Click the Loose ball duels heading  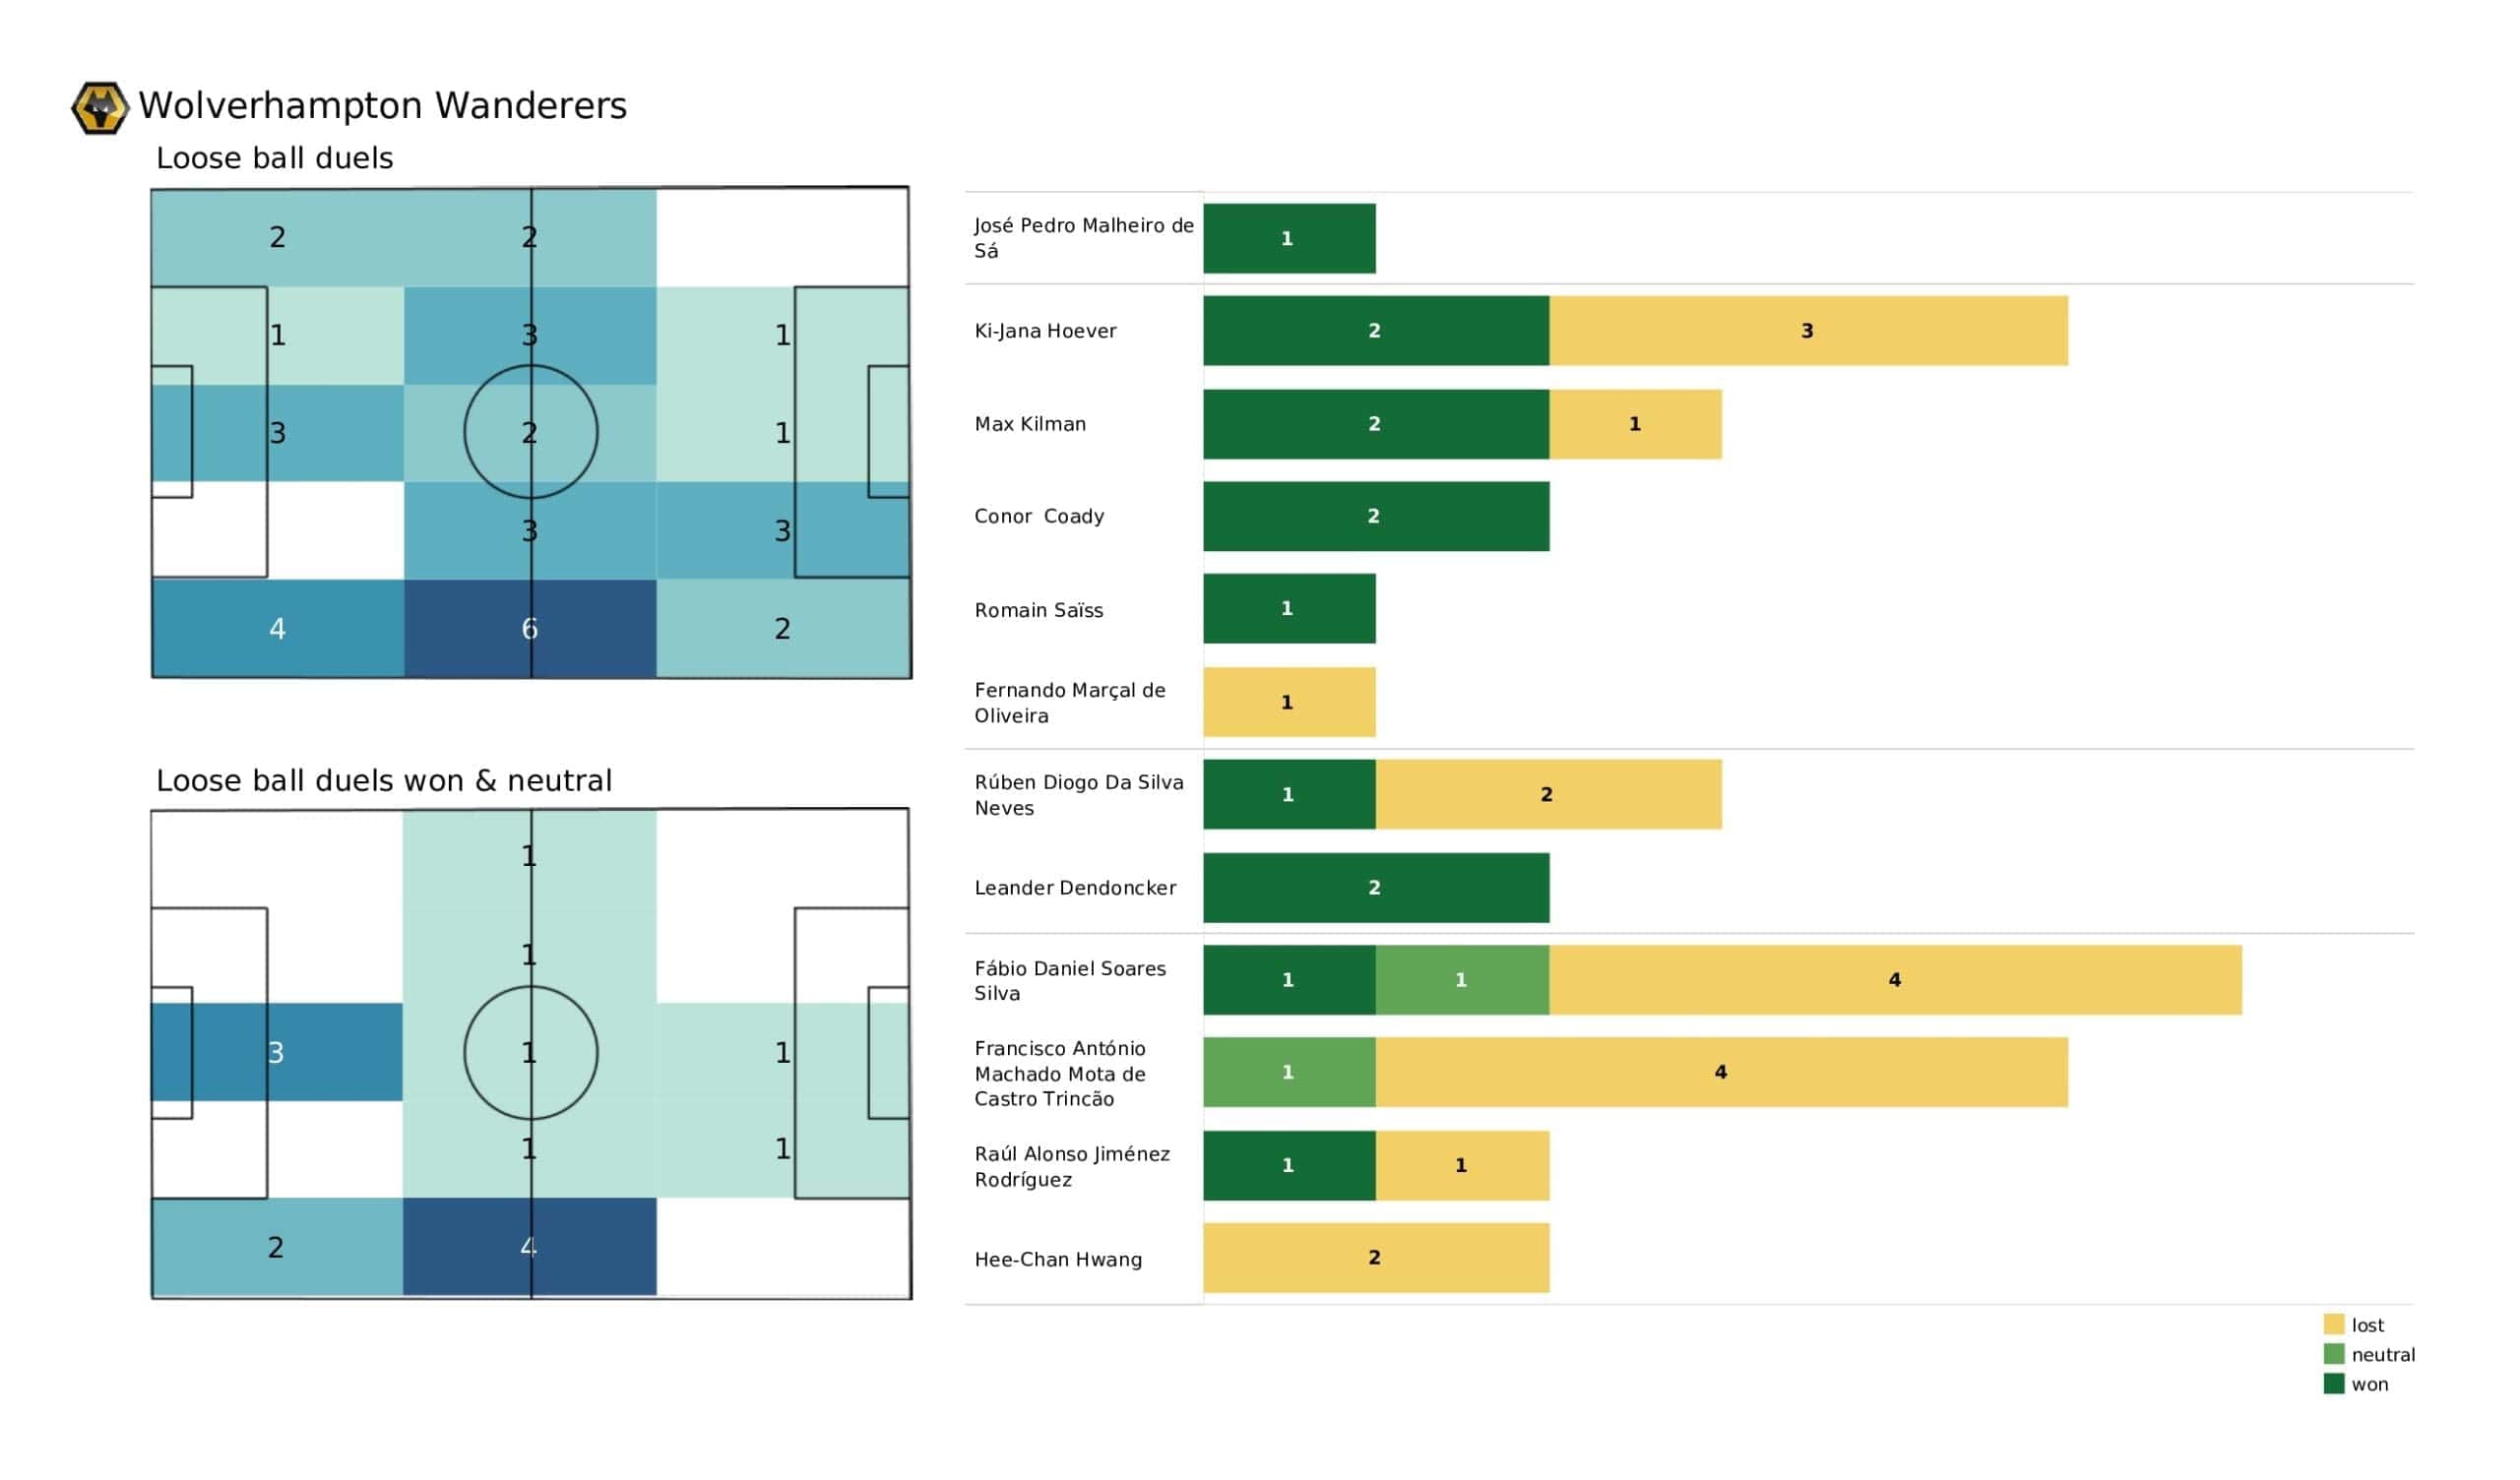point(275,158)
